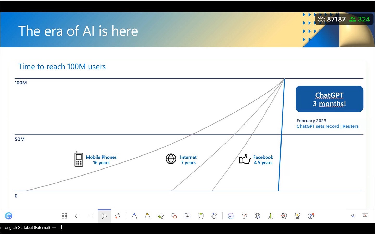Image resolution: width=375 pixels, height=234 pixels.
Task: Open ChatGPT sets record Reuters link
Action: point(327,126)
